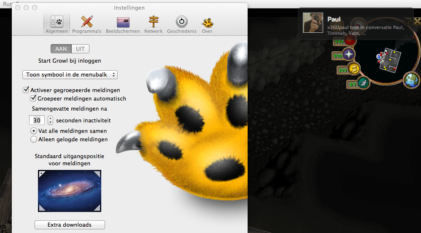Open the Geschiedenis tab
421x233 pixels.
click(182, 24)
